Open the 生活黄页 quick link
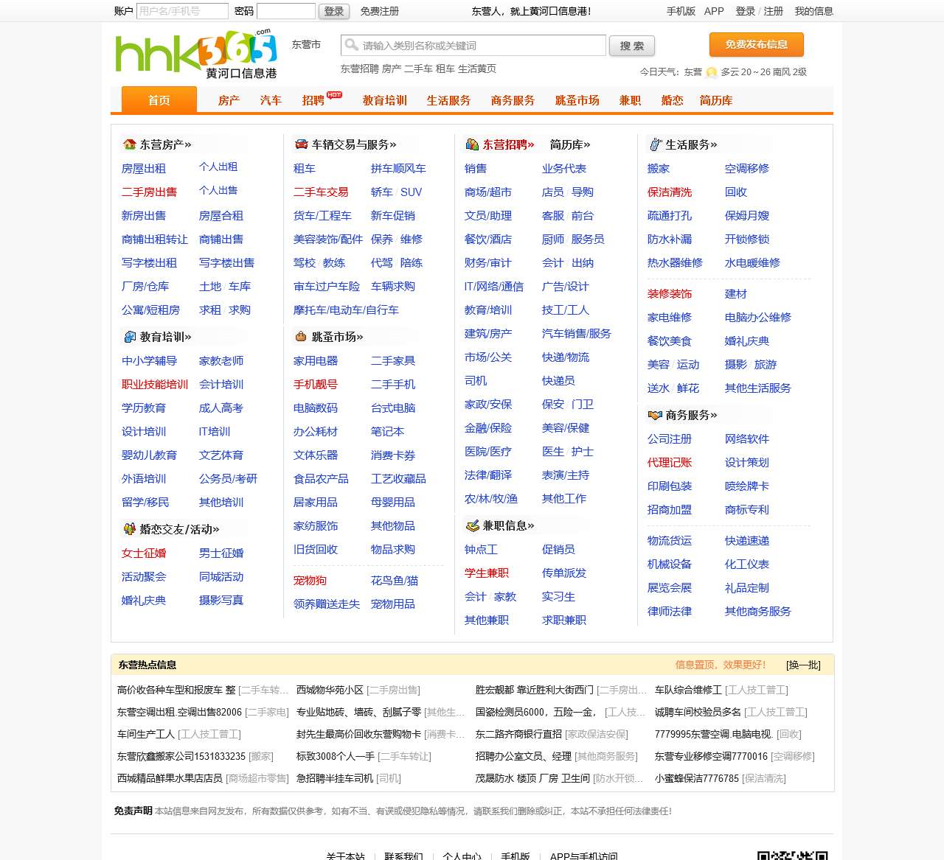 click(477, 69)
